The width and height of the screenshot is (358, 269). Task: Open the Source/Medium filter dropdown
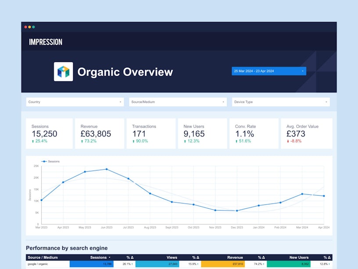click(x=178, y=102)
